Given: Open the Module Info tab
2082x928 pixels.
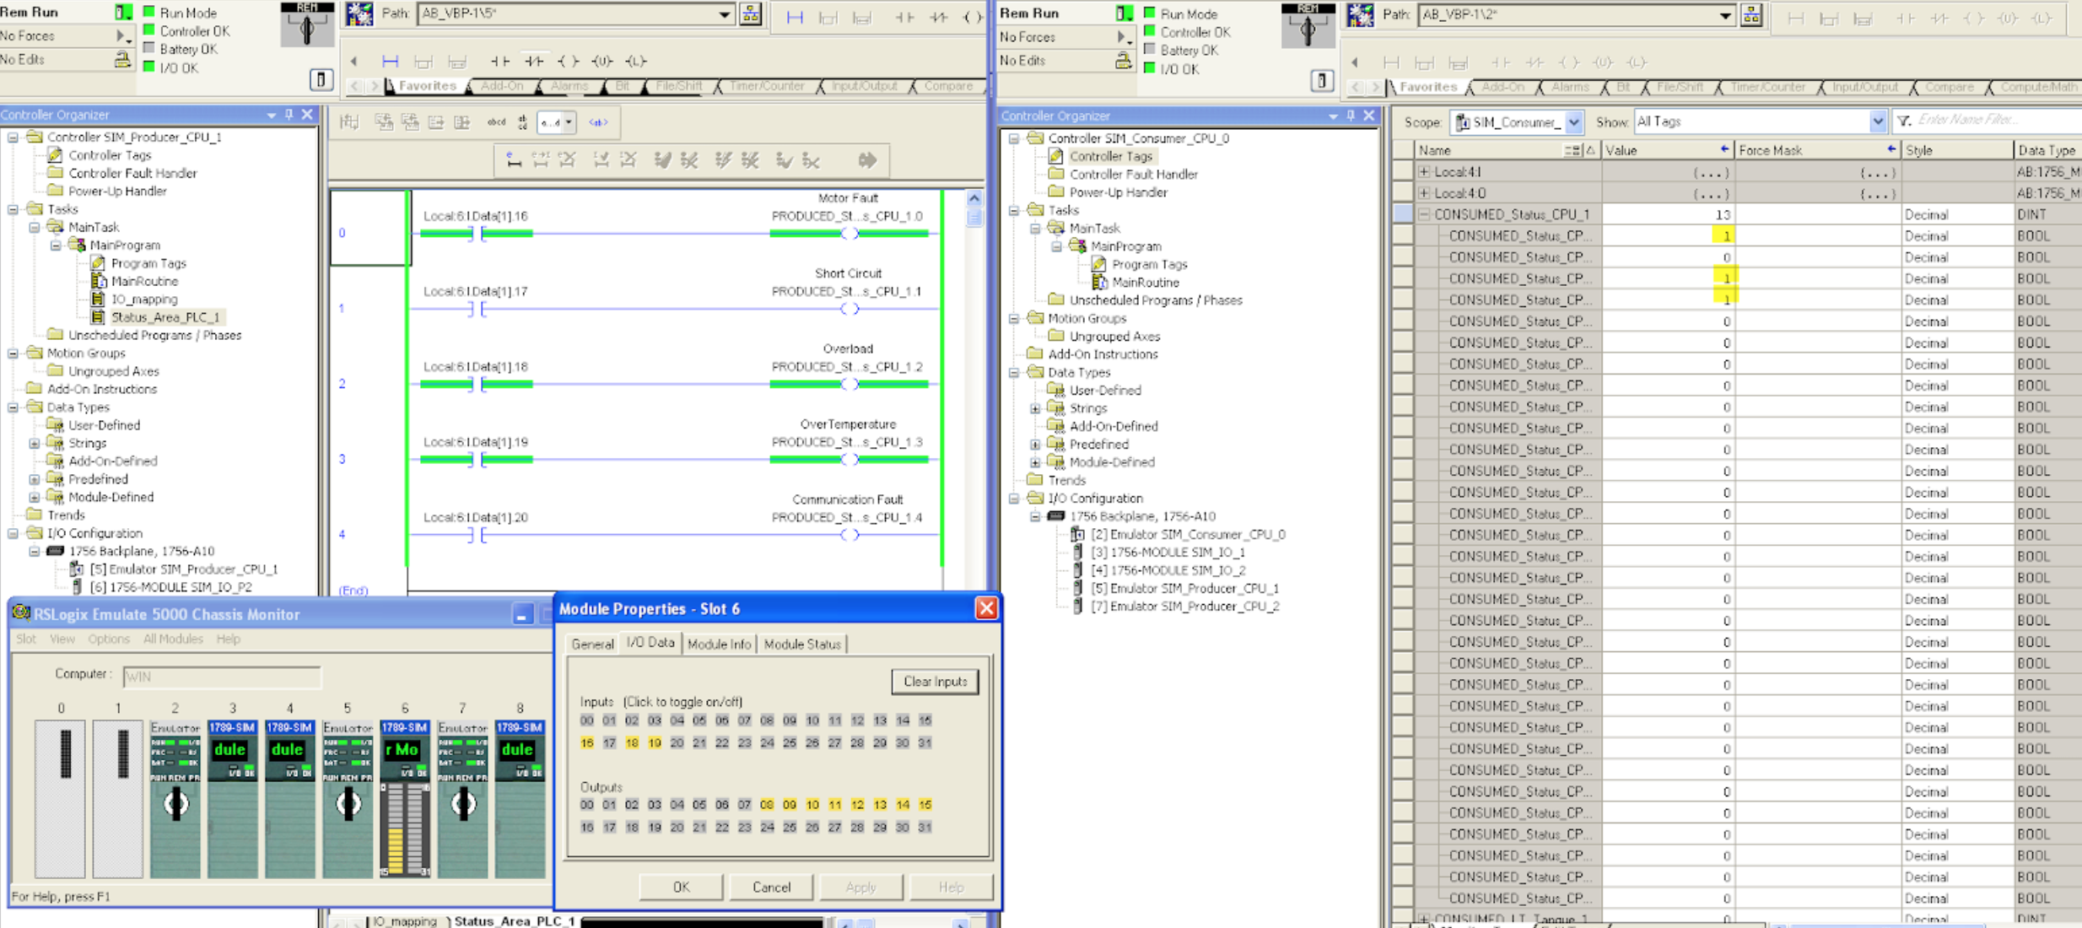Looking at the screenshot, I should [x=719, y=644].
